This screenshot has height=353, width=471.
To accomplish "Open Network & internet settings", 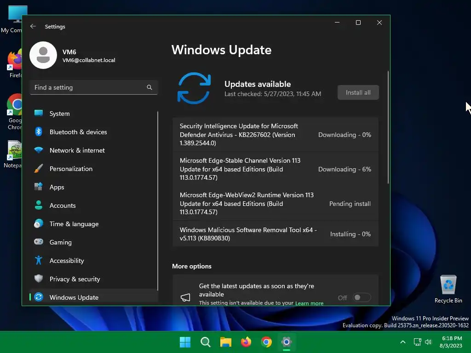I will pyautogui.click(x=93, y=150).
